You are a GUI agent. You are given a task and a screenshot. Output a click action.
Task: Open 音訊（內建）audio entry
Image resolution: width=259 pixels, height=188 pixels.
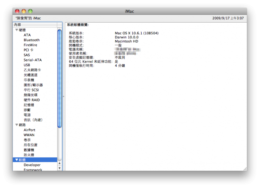(33, 120)
